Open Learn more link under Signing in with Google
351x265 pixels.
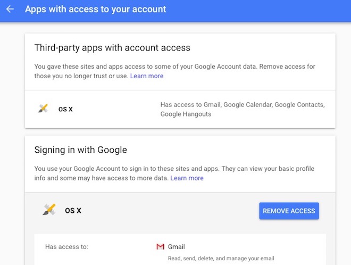pyautogui.click(x=187, y=178)
